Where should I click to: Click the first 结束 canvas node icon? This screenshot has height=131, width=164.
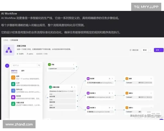[x=127, y=78]
